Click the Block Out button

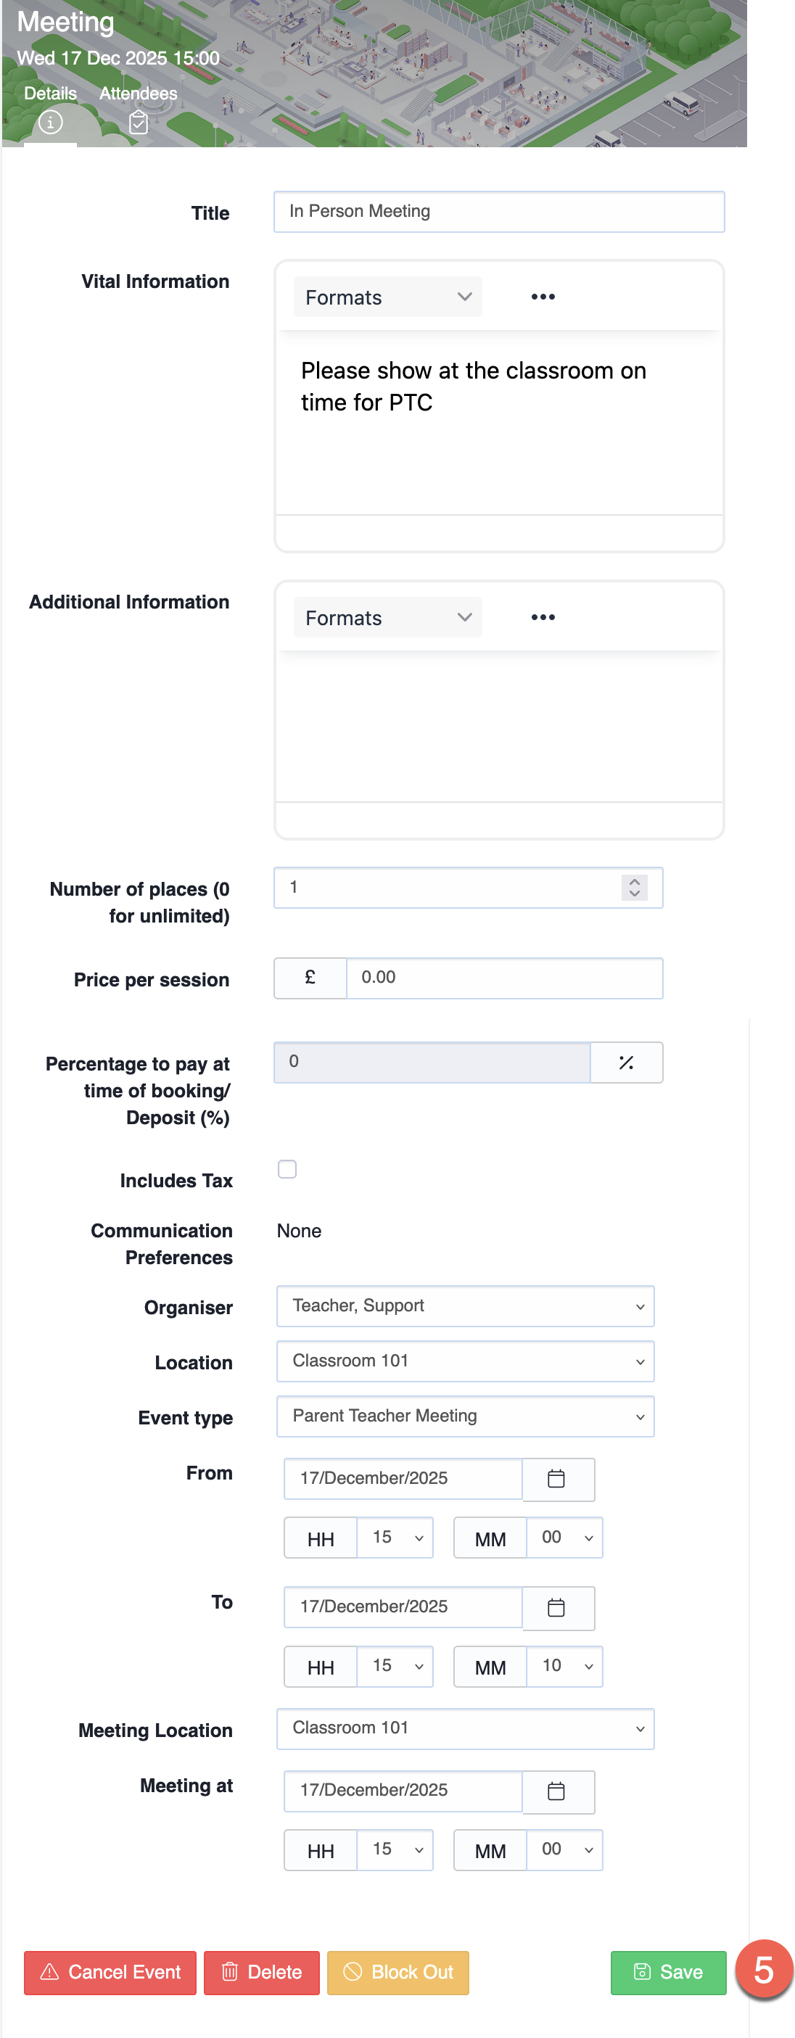[x=398, y=1972]
